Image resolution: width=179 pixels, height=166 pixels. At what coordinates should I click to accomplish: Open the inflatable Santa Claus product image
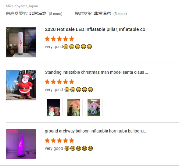coord(21,85)
